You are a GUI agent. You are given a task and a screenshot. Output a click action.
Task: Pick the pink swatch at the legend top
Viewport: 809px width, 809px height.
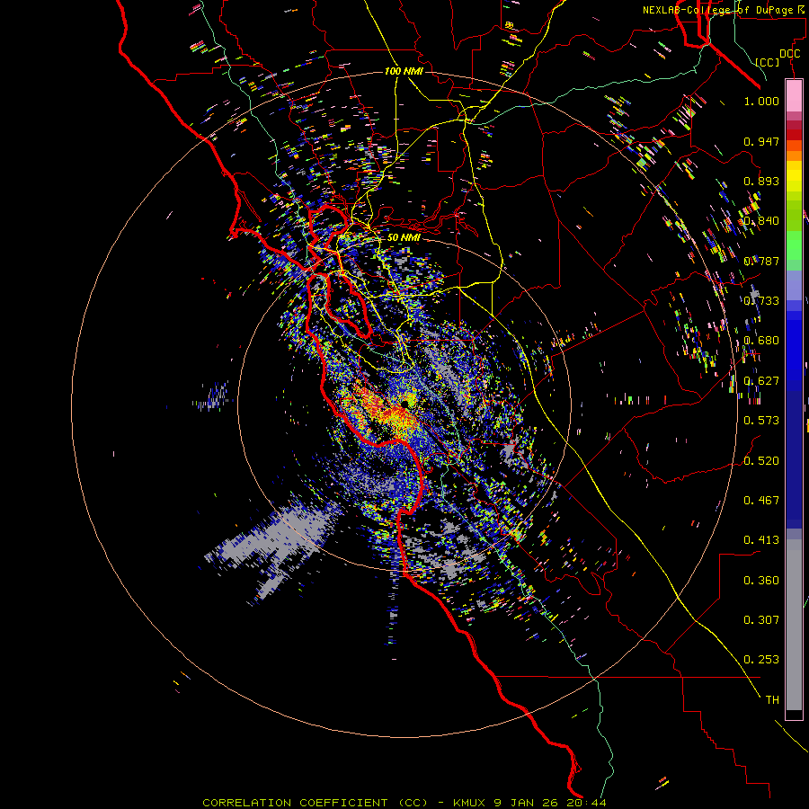pyautogui.click(x=794, y=95)
